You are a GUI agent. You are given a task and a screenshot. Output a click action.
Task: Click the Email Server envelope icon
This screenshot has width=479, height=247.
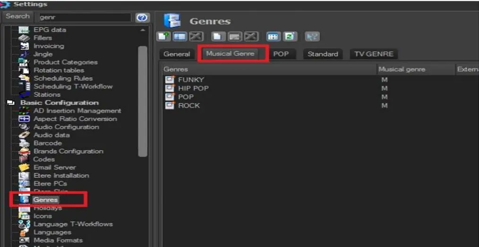(x=24, y=167)
